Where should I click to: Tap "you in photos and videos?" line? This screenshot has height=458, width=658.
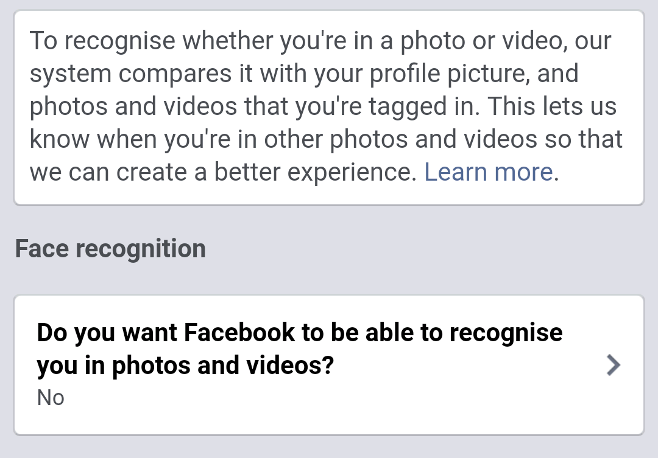point(186,365)
